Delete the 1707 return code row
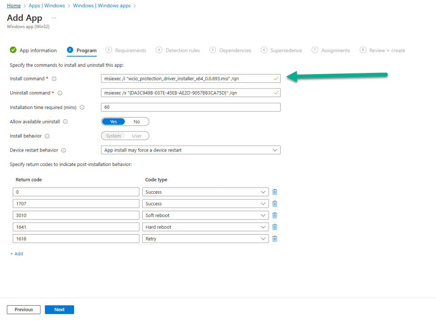The height and width of the screenshot is (321, 436). click(x=275, y=203)
